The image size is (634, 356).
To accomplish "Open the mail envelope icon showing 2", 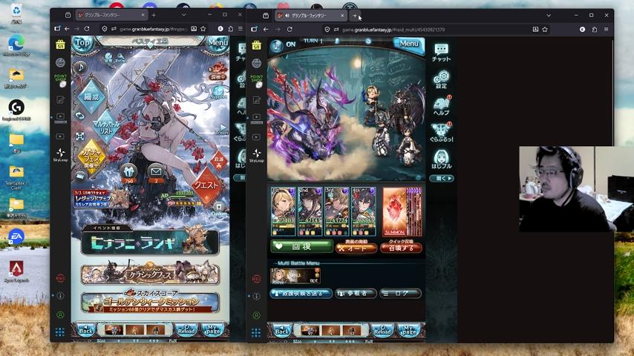I will point(156,174).
